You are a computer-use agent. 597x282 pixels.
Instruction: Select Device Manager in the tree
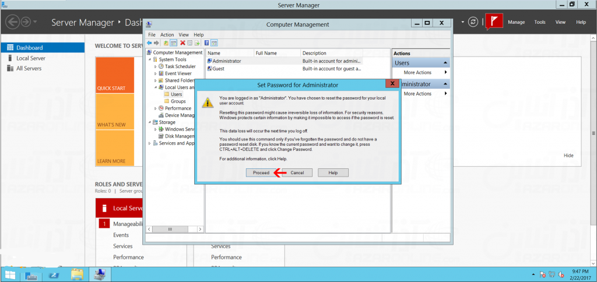tap(177, 115)
